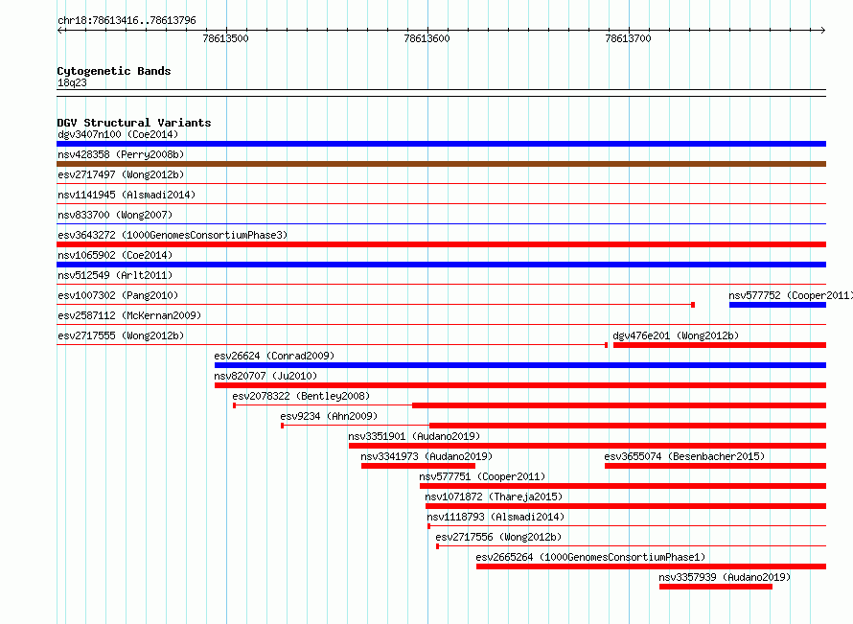The height and width of the screenshot is (624, 853).
Task: Select nsv1141945 (Alsmadi2014) label
Action: [x=127, y=195]
